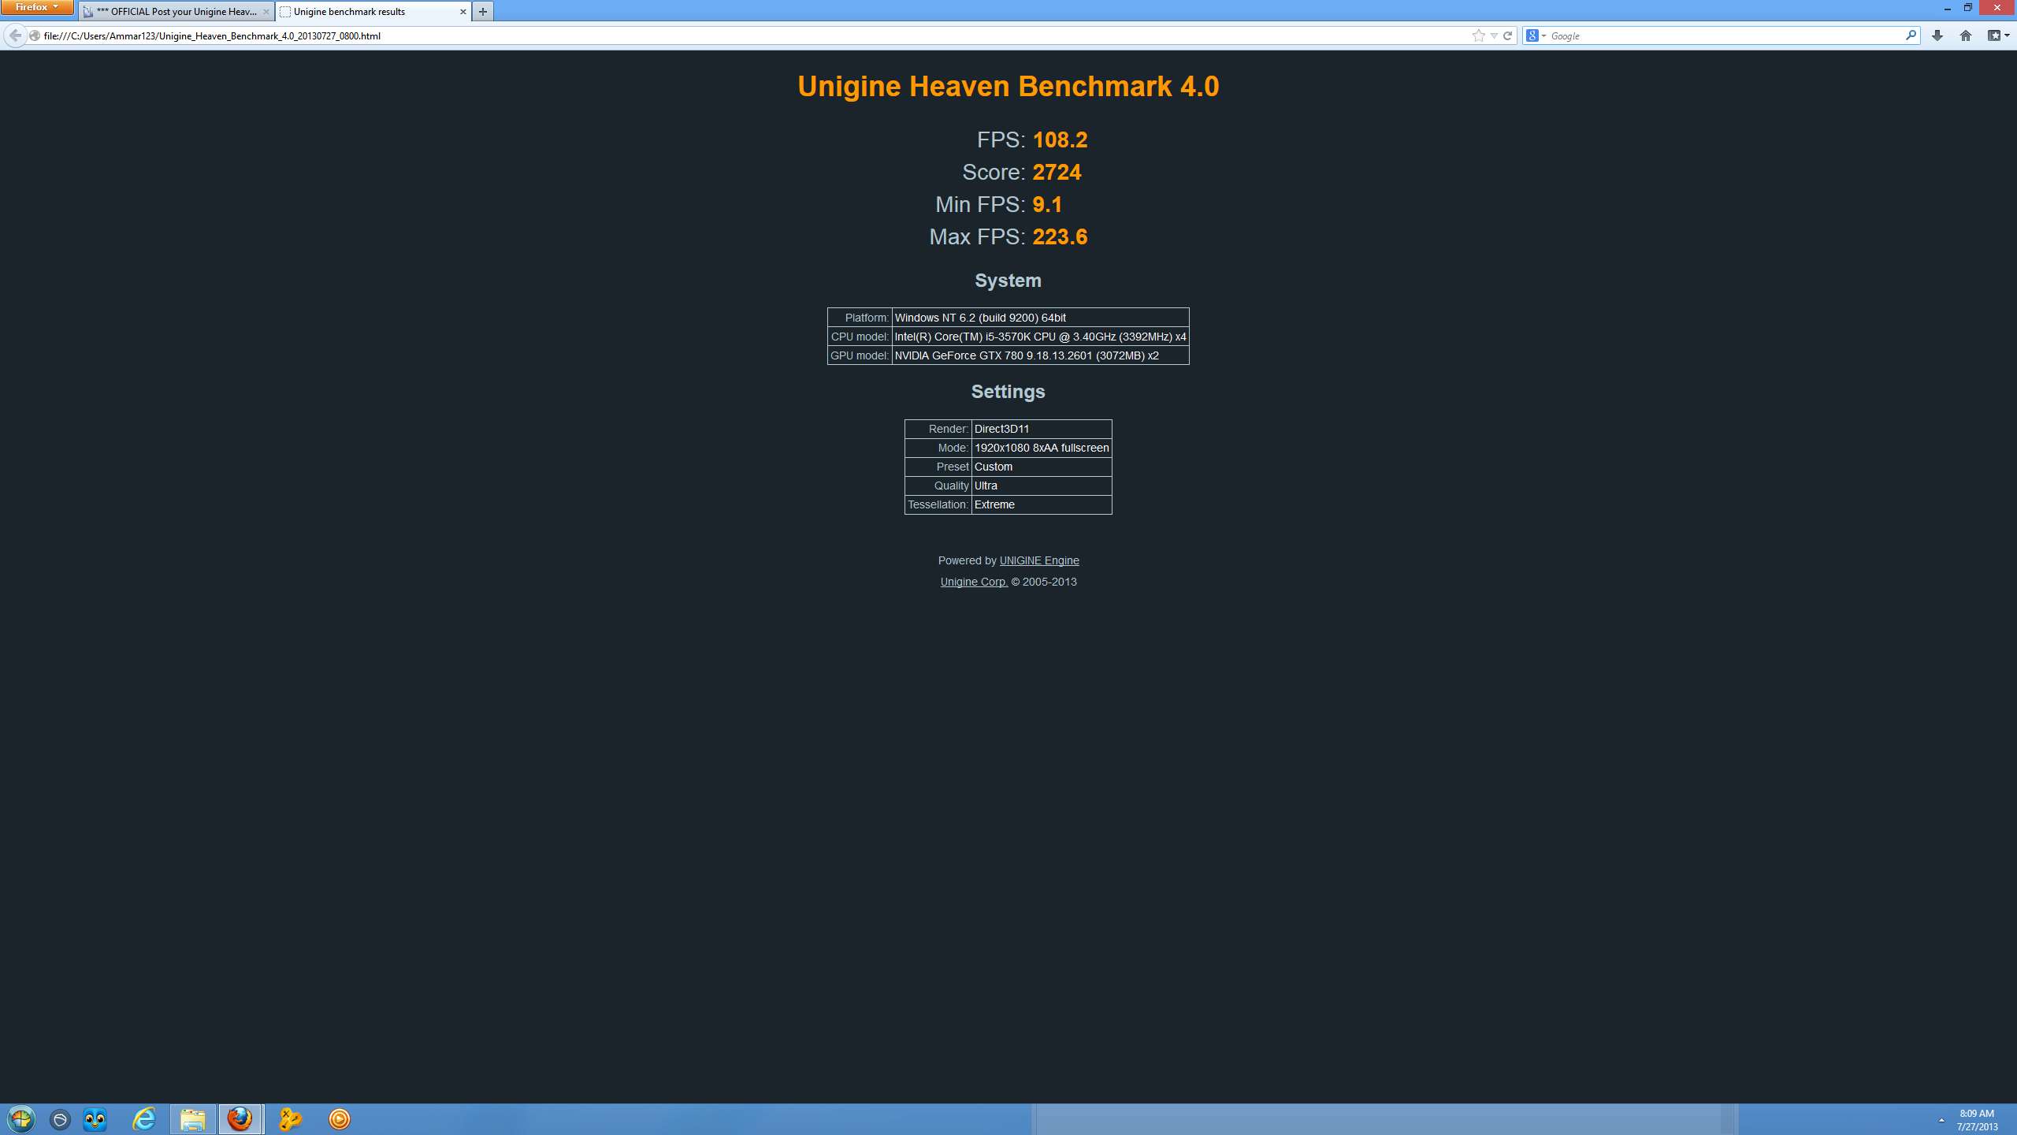The width and height of the screenshot is (2017, 1135).
Task: Bookmark this page with the star icon
Action: point(1478,35)
